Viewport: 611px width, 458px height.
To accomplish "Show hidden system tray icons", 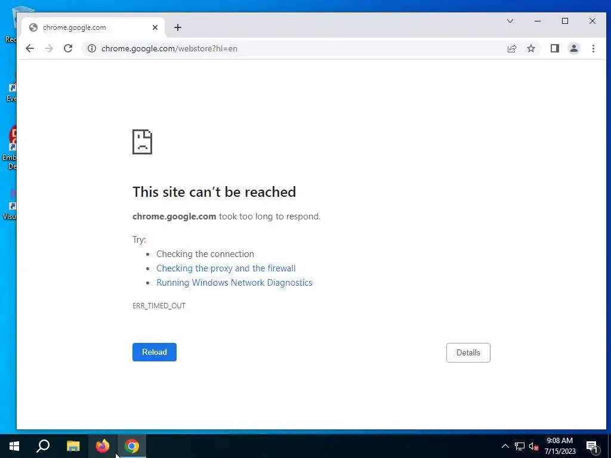I will [505, 446].
